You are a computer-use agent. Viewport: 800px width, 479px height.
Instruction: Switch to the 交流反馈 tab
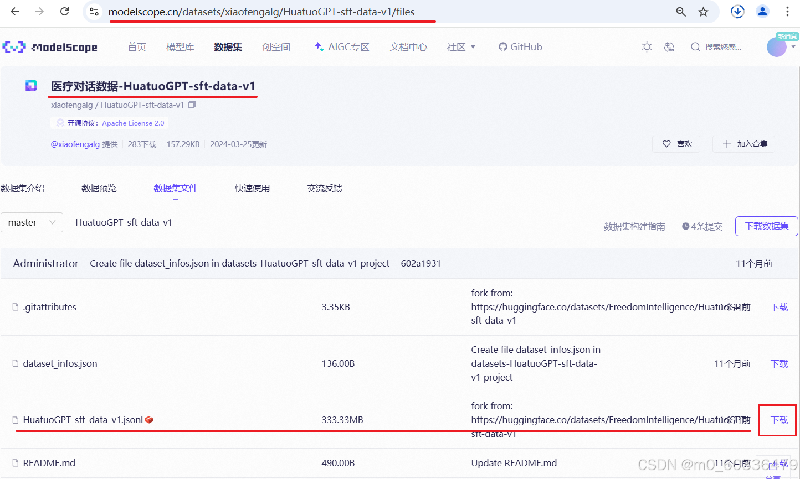click(x=325, y=189)
